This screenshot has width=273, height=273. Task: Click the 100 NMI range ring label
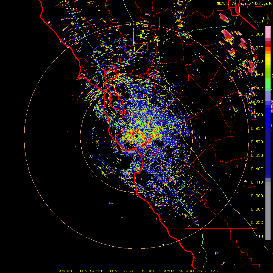[136, 24]
